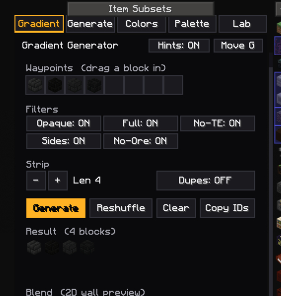This screenshot has width=281, height=296.
Task: Toggle the Sides filter
Action: (64, 141)
